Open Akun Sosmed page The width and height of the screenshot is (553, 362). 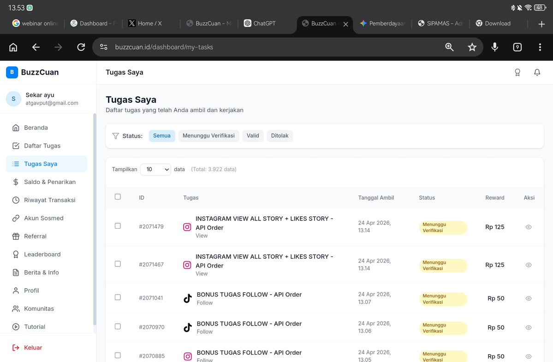coord(47,218)
